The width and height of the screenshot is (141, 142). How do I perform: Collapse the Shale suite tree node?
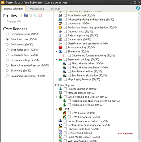(56, 51)
